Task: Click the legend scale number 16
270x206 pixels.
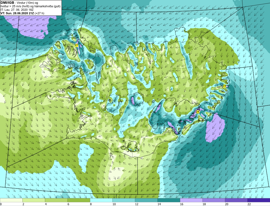Action: (x=182, y=204)
